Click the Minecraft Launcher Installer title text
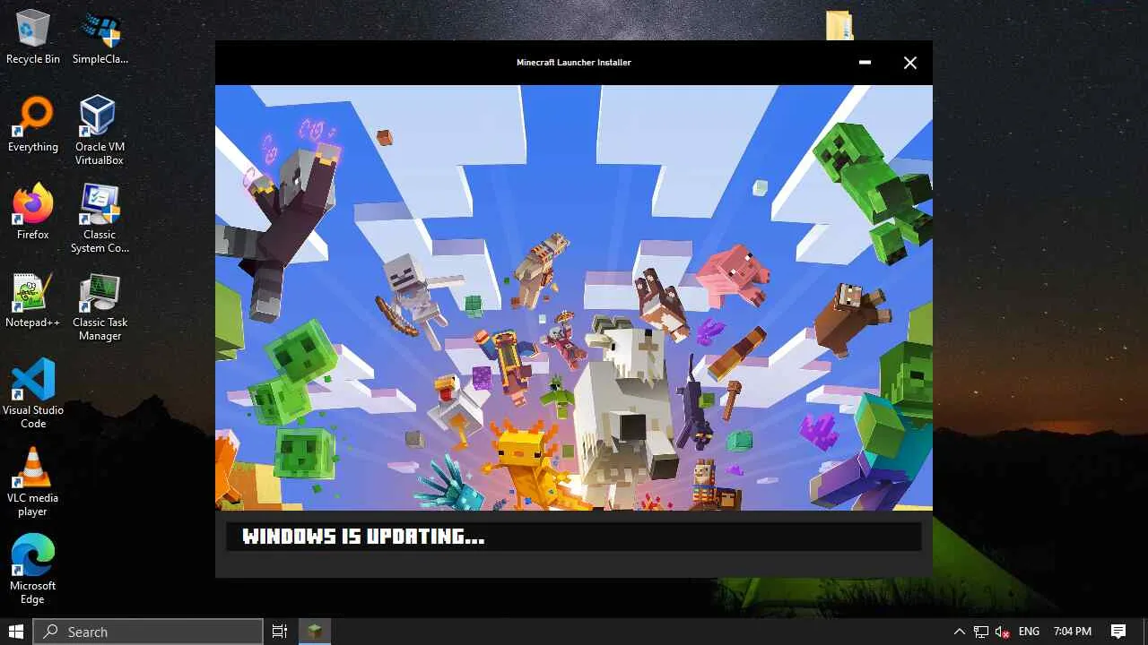The height and width of the screenshot is (645, 1148). click(x=574, y=63)
